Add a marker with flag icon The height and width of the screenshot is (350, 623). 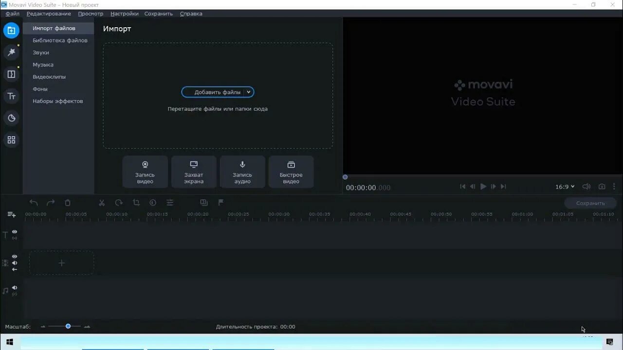(x=221, y=202)
